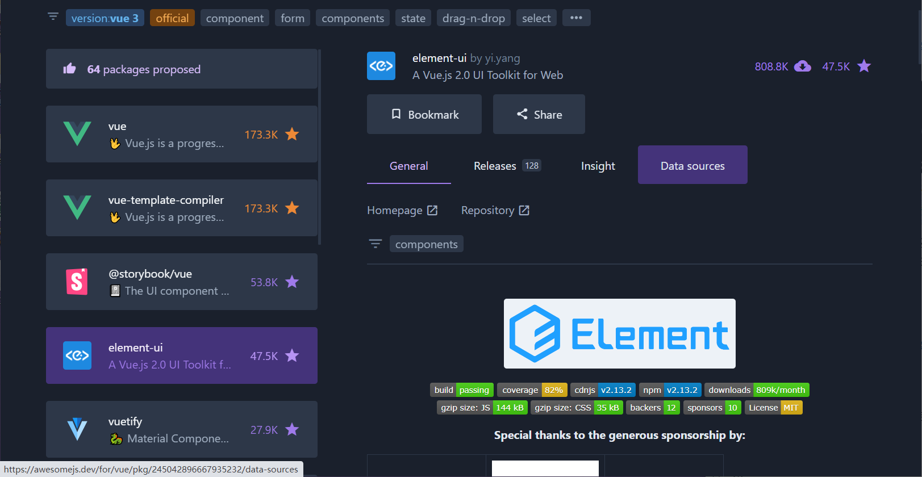Switch to the Insight tab

[x=598, y=165]
